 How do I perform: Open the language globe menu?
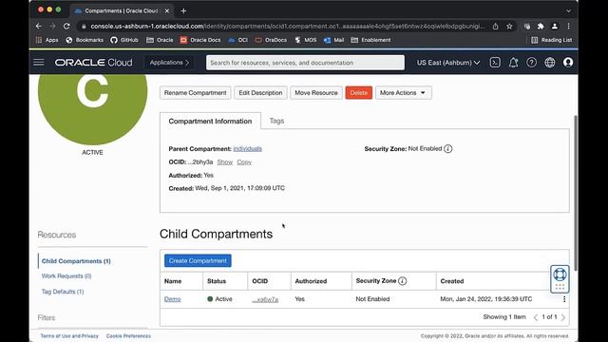click(x=550, y=63)
